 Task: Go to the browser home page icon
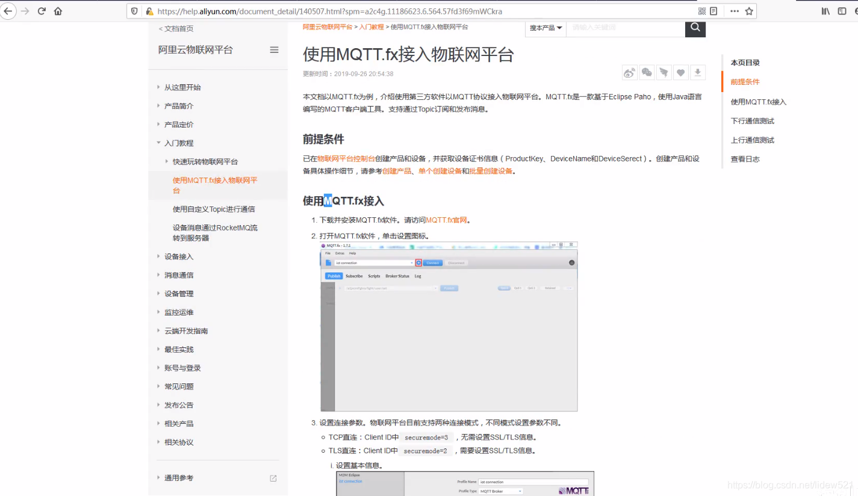click(58, 11)
